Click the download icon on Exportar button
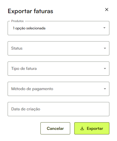This screenshot has width=117, height=141. click(82, 128)
